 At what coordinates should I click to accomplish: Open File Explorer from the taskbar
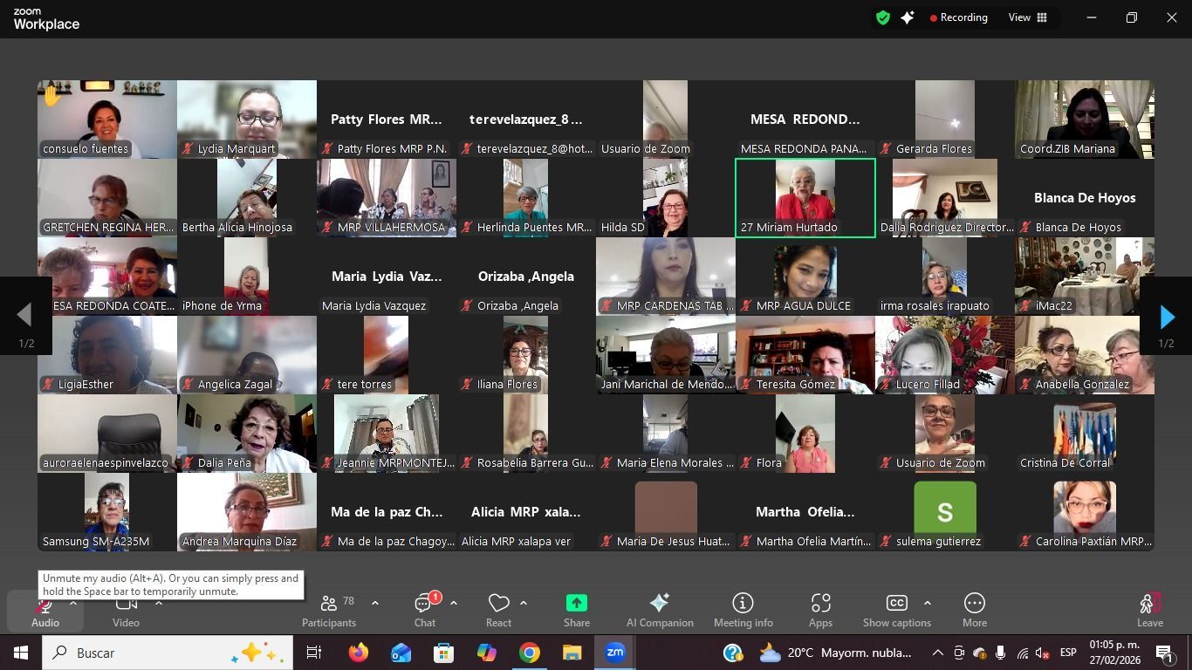(572, 653)
